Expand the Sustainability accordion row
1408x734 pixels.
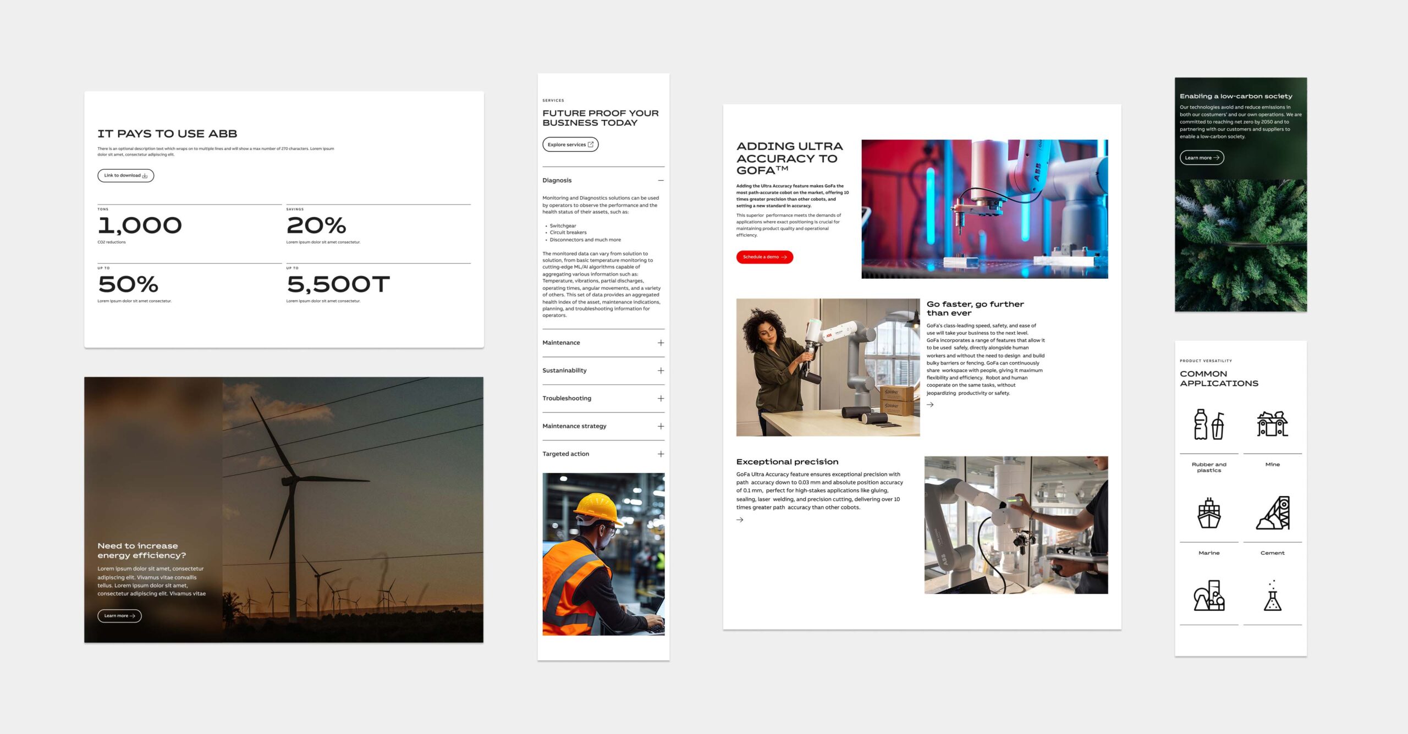pyautogui.click(x=603, y=371)
